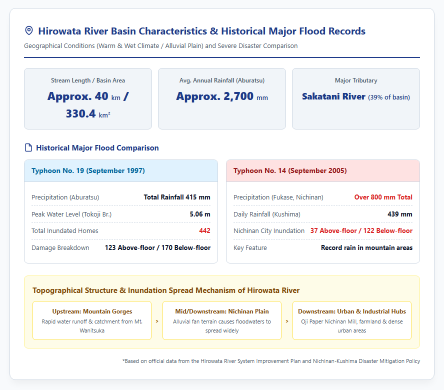Image resolution: width=444 pixels, height=390 pixels.
Task: Click the Peak Water Level (Tokoji Br.) label
Action: 71,214
